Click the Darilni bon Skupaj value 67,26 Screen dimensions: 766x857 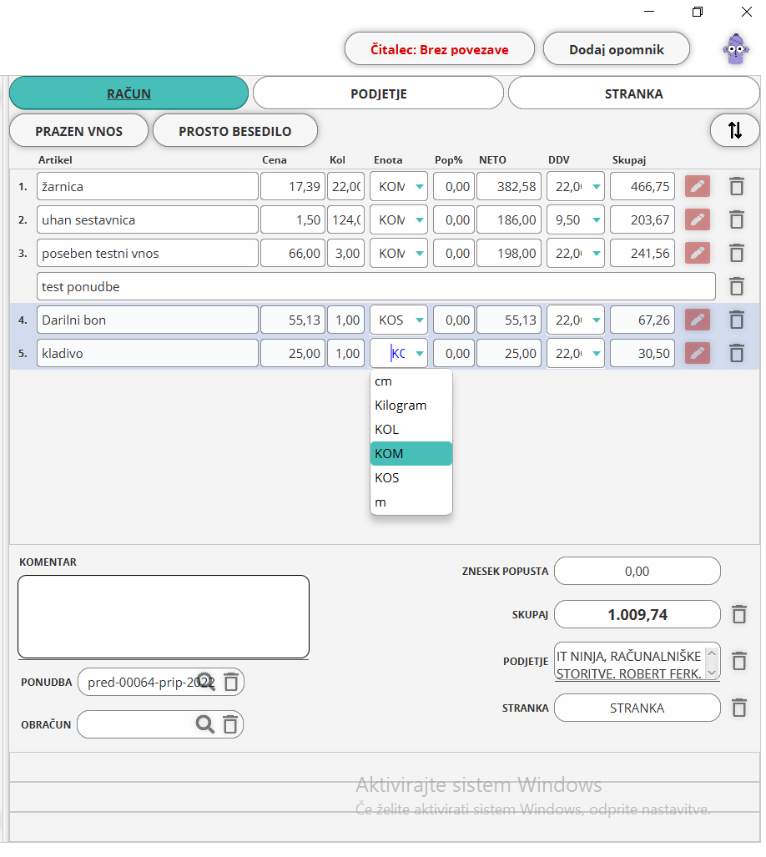(x=643, y=320)
